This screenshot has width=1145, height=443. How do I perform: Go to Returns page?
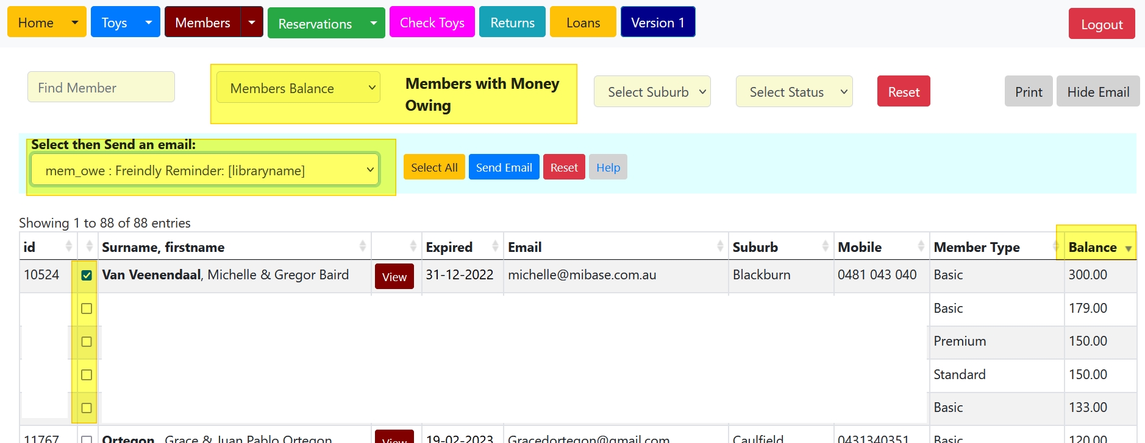click(x=512, y=23)
